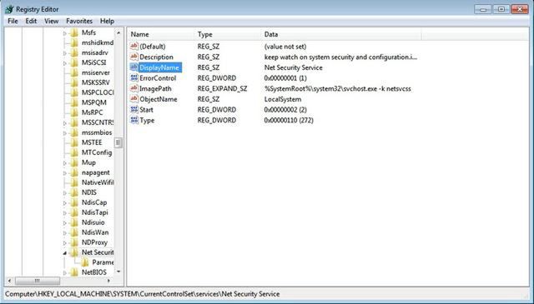Click the Data column header
This screenshot has height=304, width=534.
[x=341, y=34]
